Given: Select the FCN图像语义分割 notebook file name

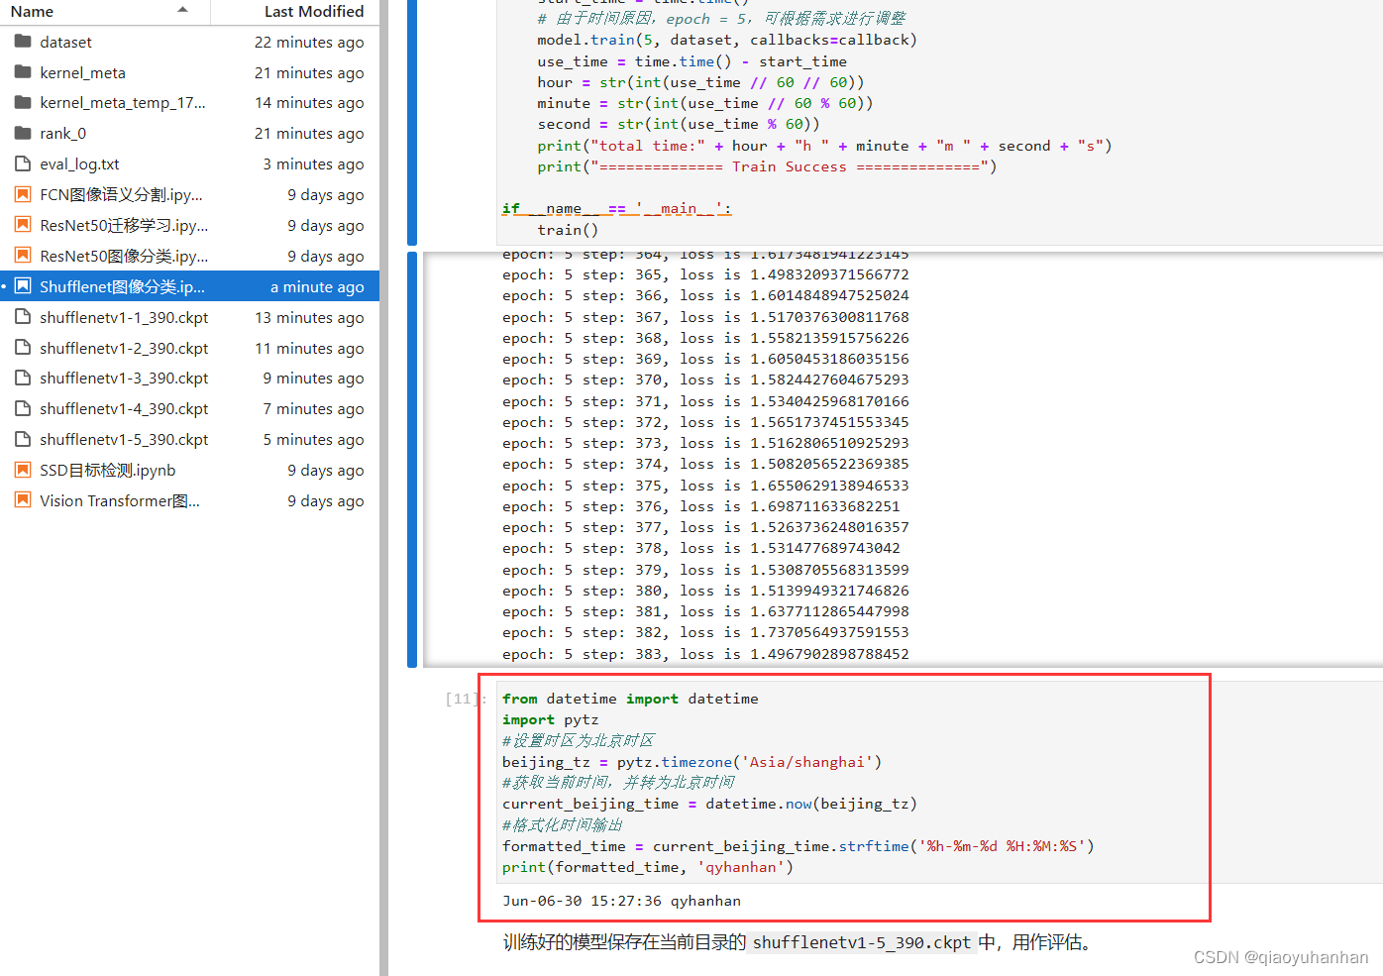Looking at the screenshot, I should [121, 194].
